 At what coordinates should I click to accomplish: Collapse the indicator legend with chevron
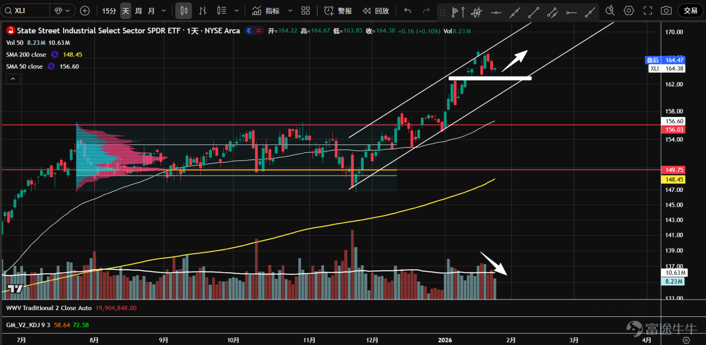tap(13, 79)
